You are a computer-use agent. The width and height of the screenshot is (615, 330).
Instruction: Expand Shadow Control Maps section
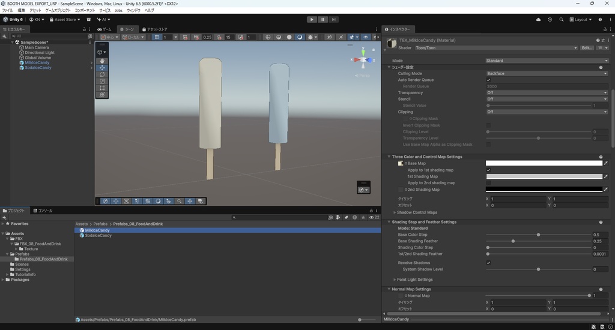tap(395, 212)
